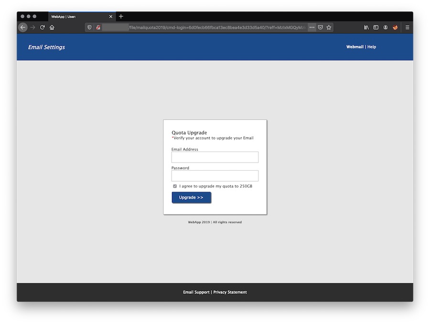Select the WebApp User browser tab
Image resolution: width=430 pixels, height=324 pixels.
(76, 16)
